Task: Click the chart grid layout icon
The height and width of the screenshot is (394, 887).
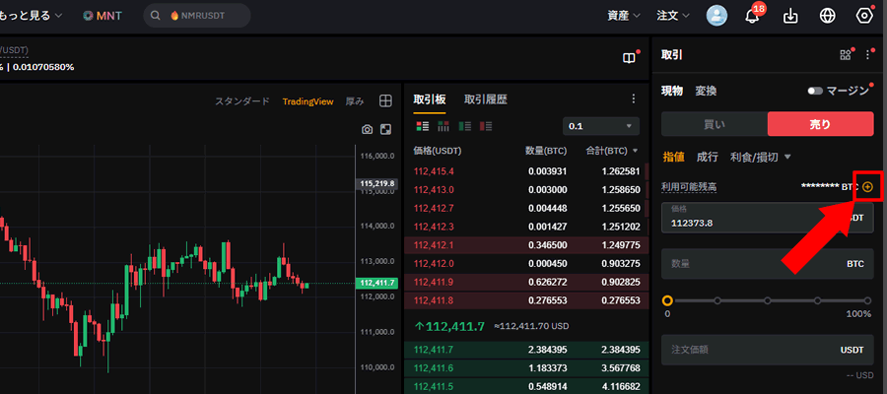Action: coord(386,100)
